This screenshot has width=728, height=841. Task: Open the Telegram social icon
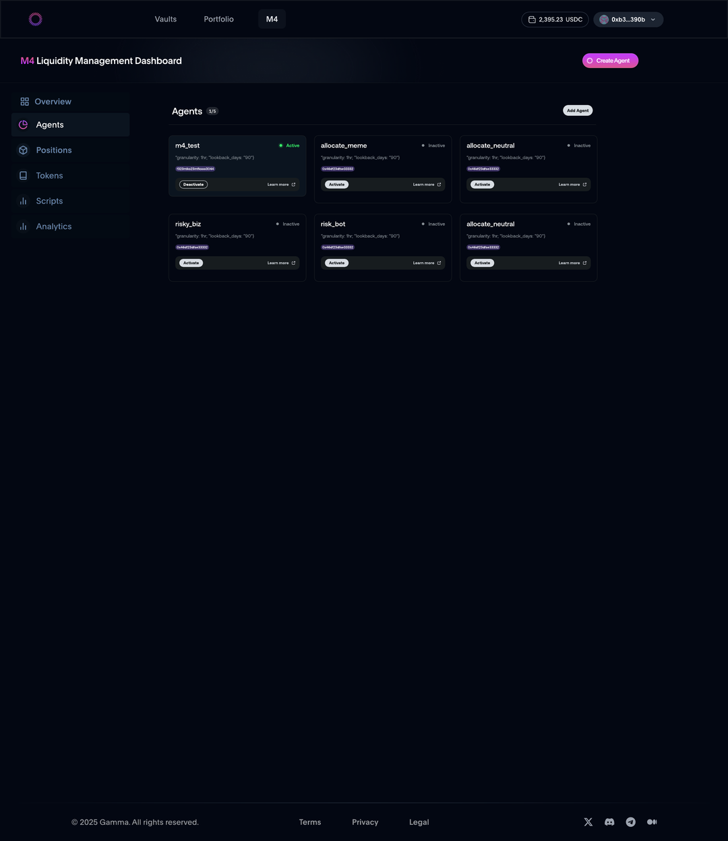tap(631, 822)
